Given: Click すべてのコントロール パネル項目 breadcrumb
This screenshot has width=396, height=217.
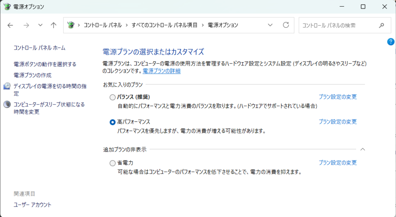Looking at the screenshot, I should [x=164, y=25].
